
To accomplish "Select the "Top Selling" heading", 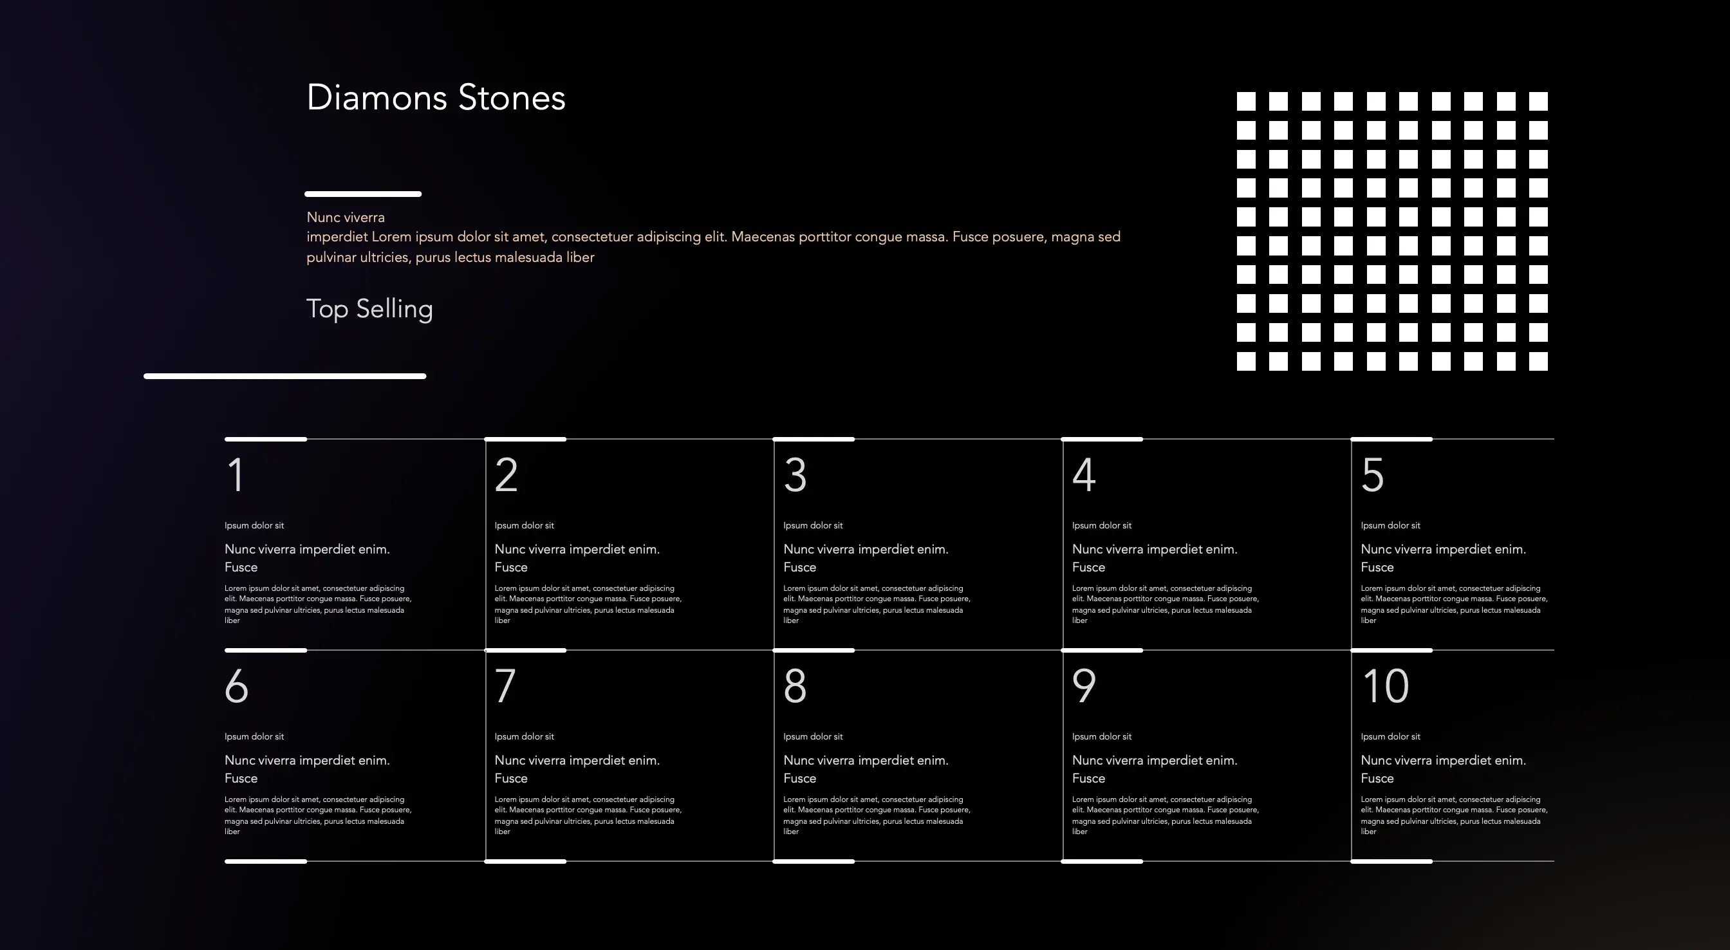I will point(369,309).
